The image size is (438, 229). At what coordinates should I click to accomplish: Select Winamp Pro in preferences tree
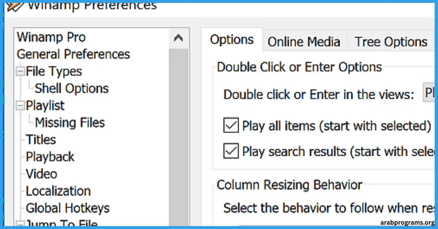tap(51, 37)
